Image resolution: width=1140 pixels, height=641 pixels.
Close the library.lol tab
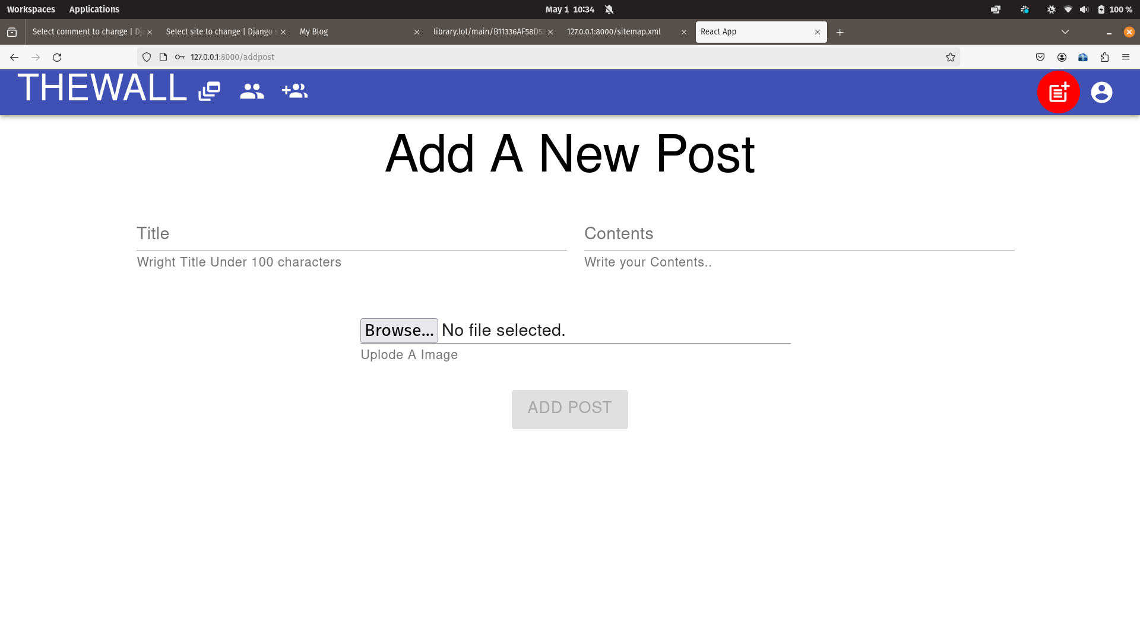(550, 32)
